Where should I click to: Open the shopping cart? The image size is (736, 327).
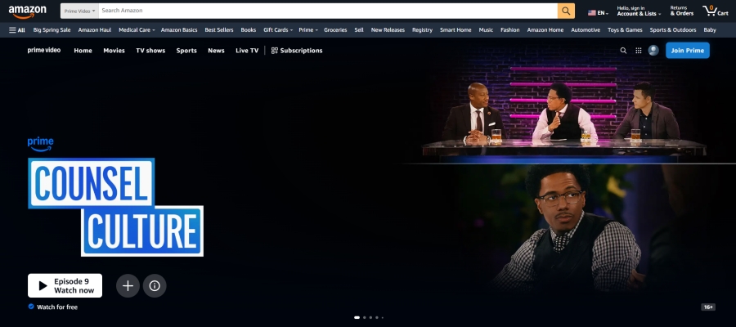coord(715,11)
